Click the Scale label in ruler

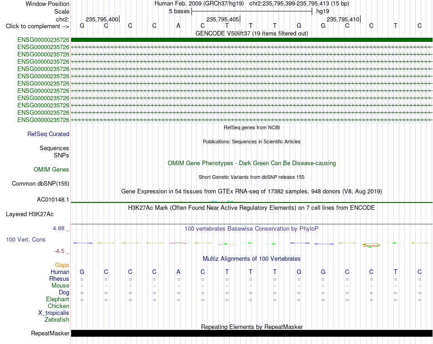coord(62,11)
